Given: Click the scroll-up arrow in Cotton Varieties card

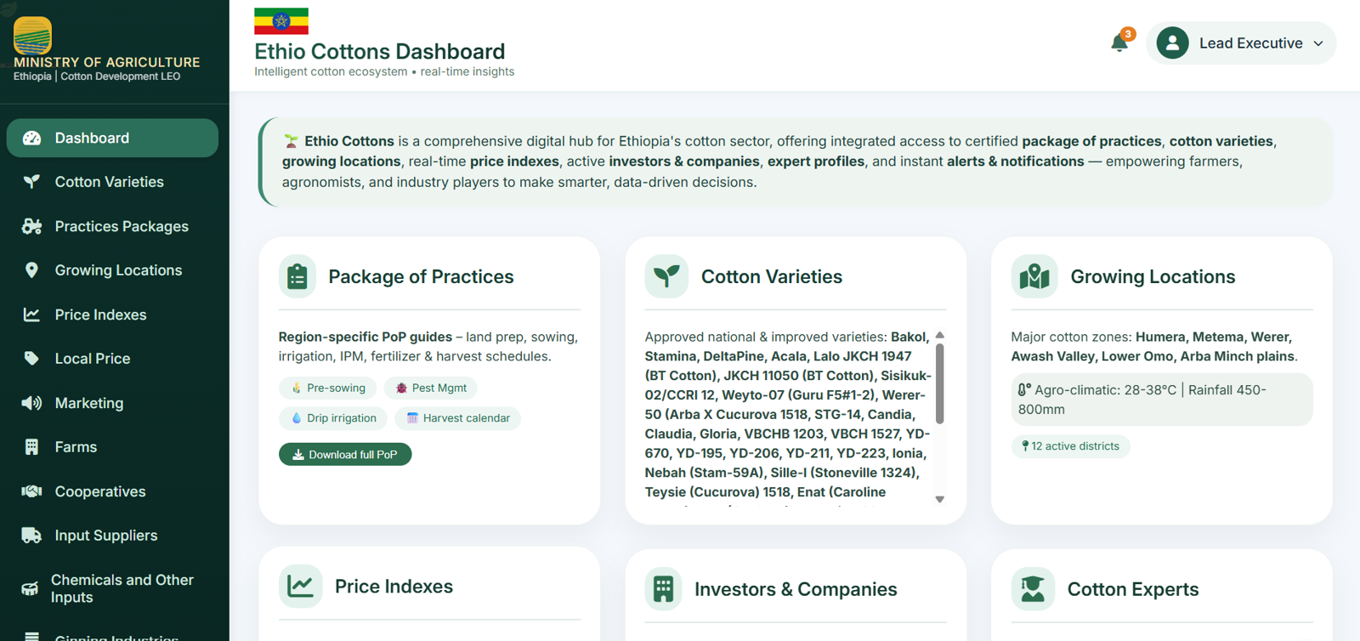Looking at the screenshot, I should [x=939, y=335].
